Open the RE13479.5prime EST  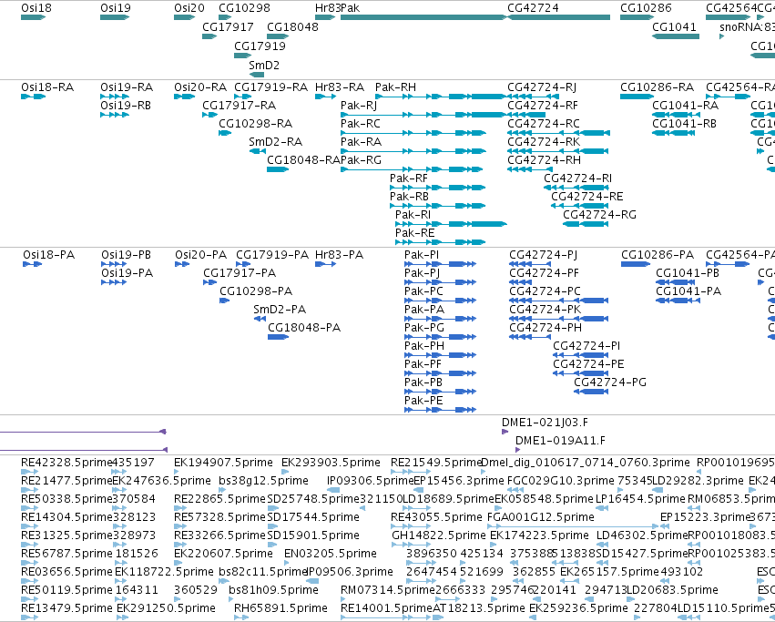29,617
